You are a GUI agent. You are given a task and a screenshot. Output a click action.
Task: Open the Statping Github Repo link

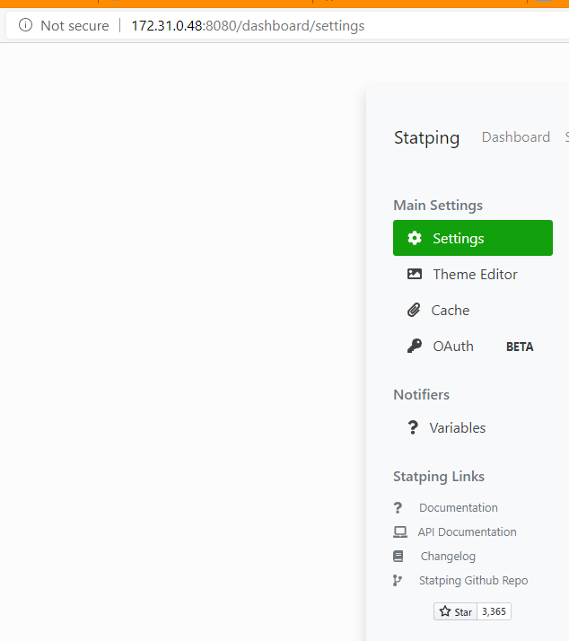473,581
